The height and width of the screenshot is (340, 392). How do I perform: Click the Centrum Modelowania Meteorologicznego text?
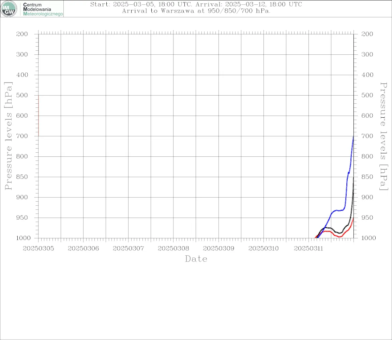click(43, 9)
